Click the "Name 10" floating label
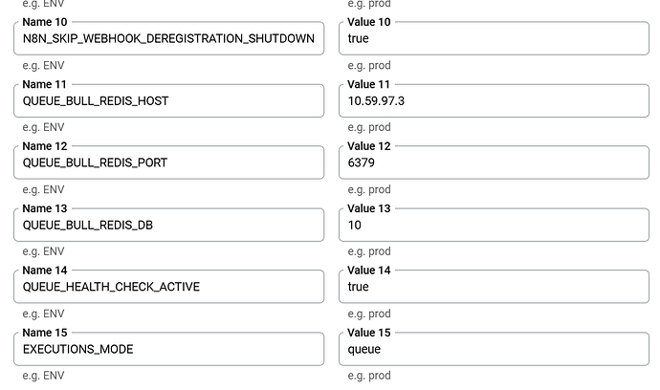 coord(45,22)
